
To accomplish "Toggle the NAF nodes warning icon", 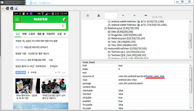I will [99, 15].
